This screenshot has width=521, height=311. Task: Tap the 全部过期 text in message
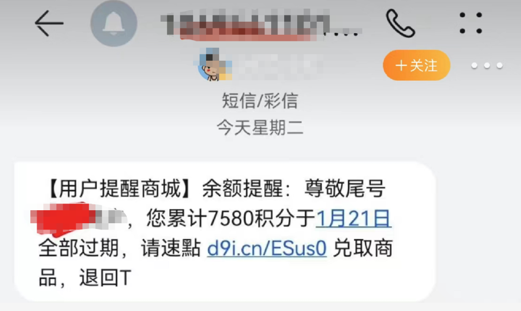click(x=79, y=248)
